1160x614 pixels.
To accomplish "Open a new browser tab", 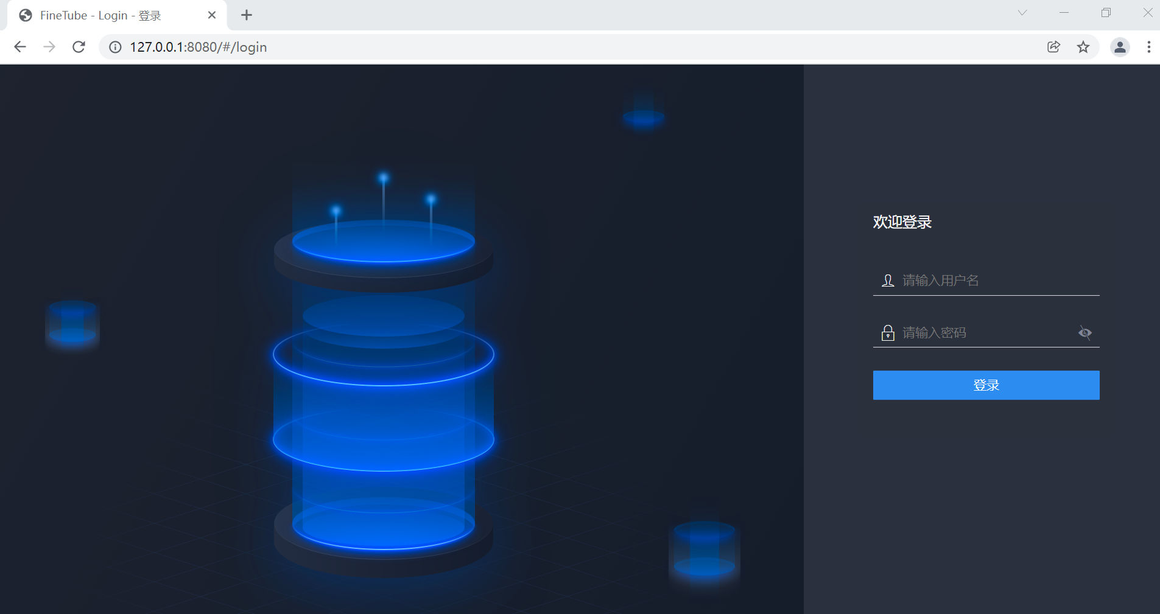I will click(x=247, y=15).
